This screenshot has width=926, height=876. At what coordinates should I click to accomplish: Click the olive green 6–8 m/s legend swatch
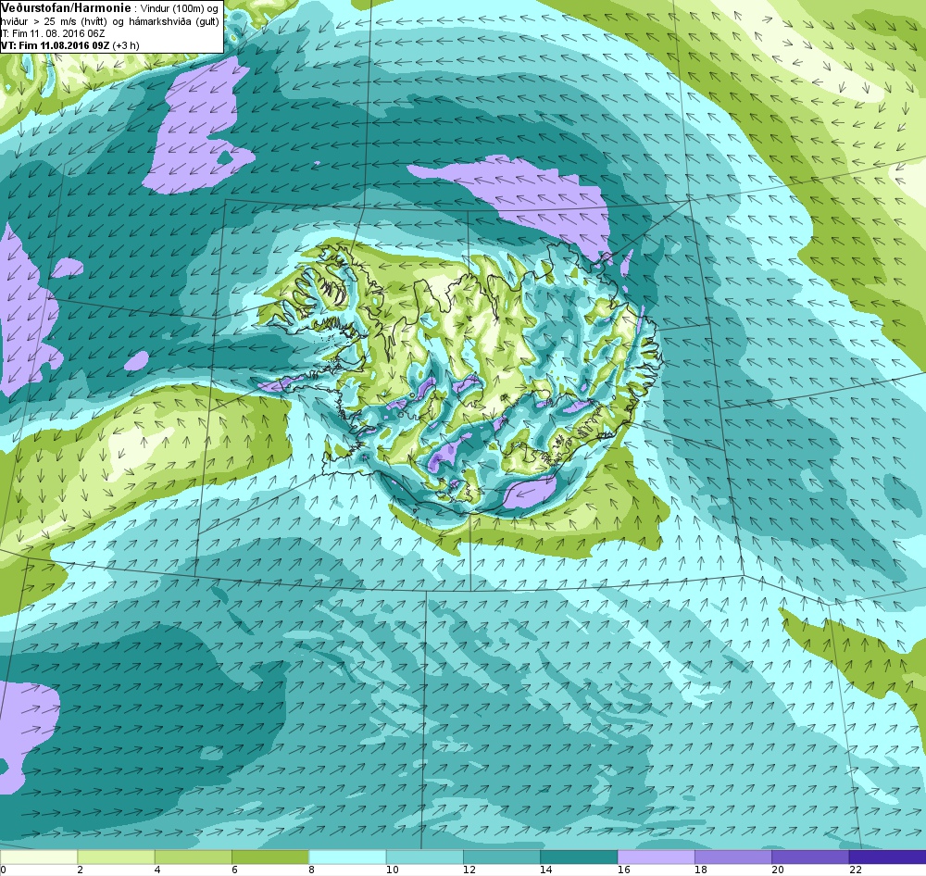pyautogui.click(x=269, y=857)
